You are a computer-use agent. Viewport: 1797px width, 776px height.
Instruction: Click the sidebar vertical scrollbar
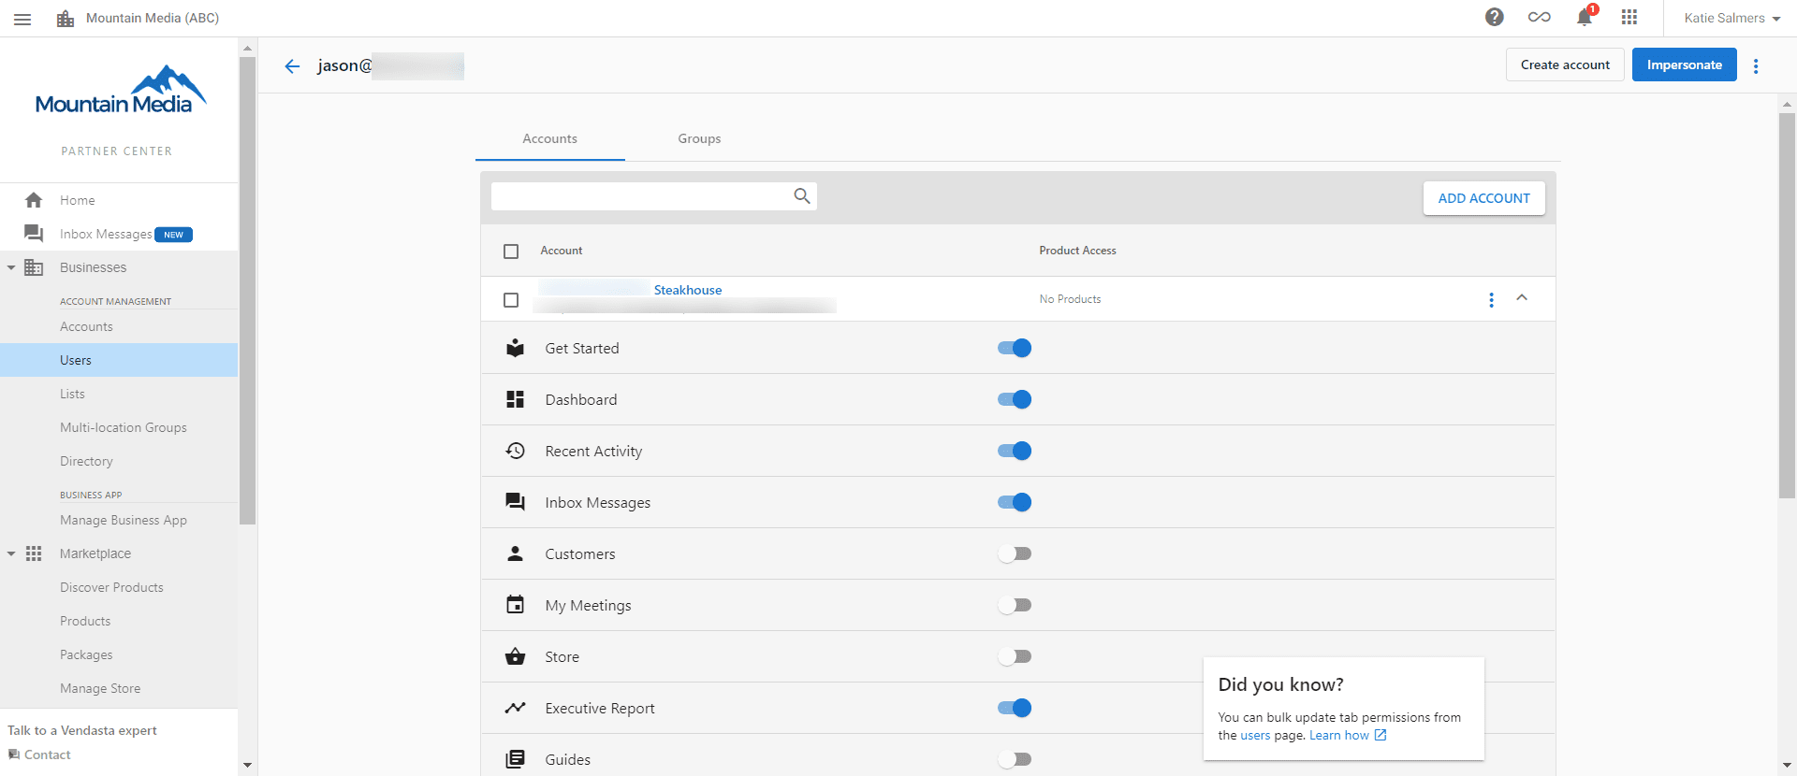[247, 290]
